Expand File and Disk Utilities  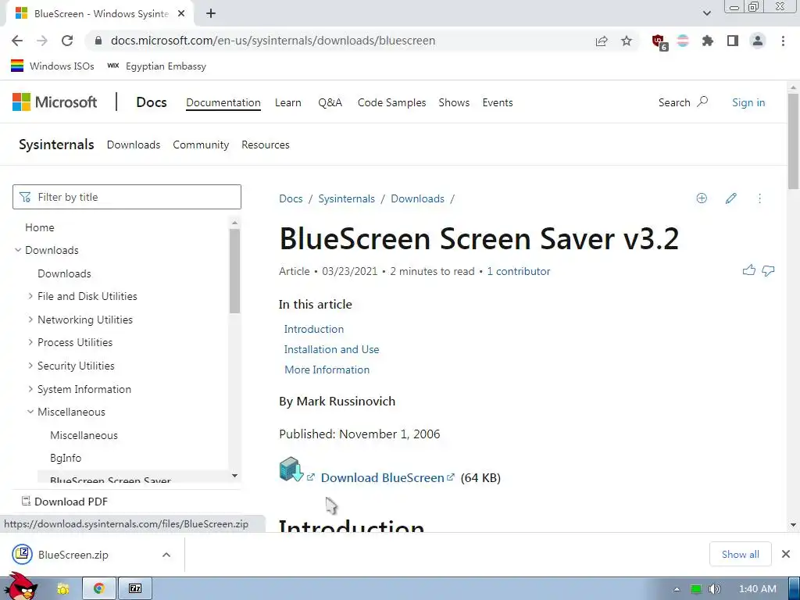click(30, 296)
